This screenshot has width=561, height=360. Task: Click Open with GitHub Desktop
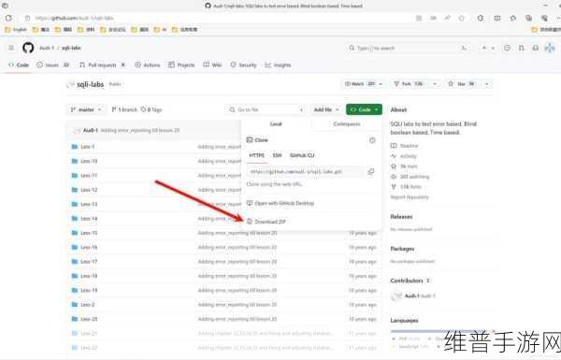(280, 203)
